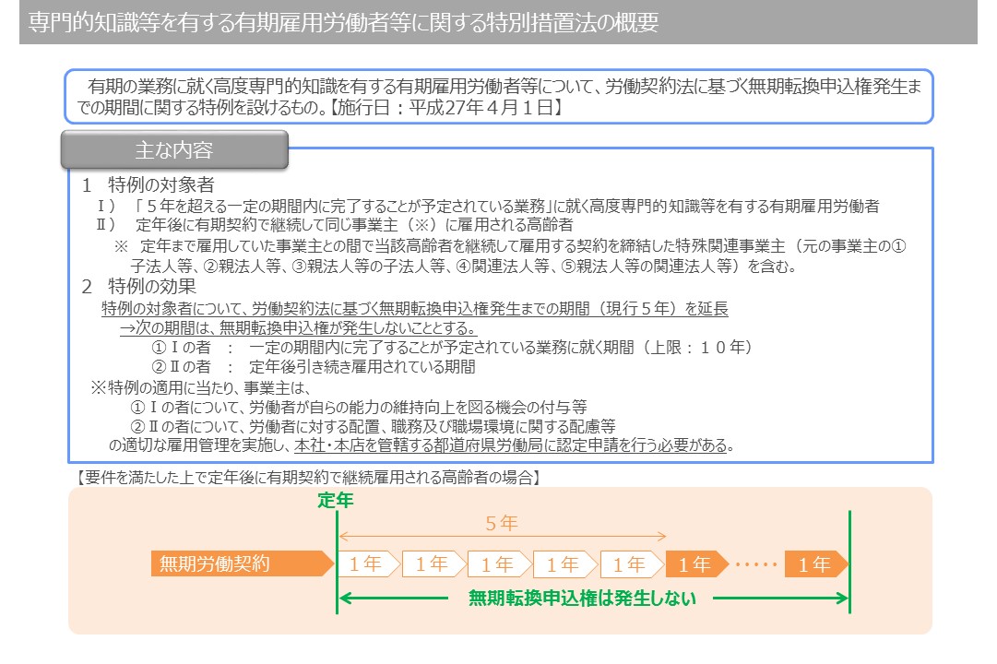Click the line mentioning 上限：１０年
Screen dimensions: 997x664
[x=452, y=348]
